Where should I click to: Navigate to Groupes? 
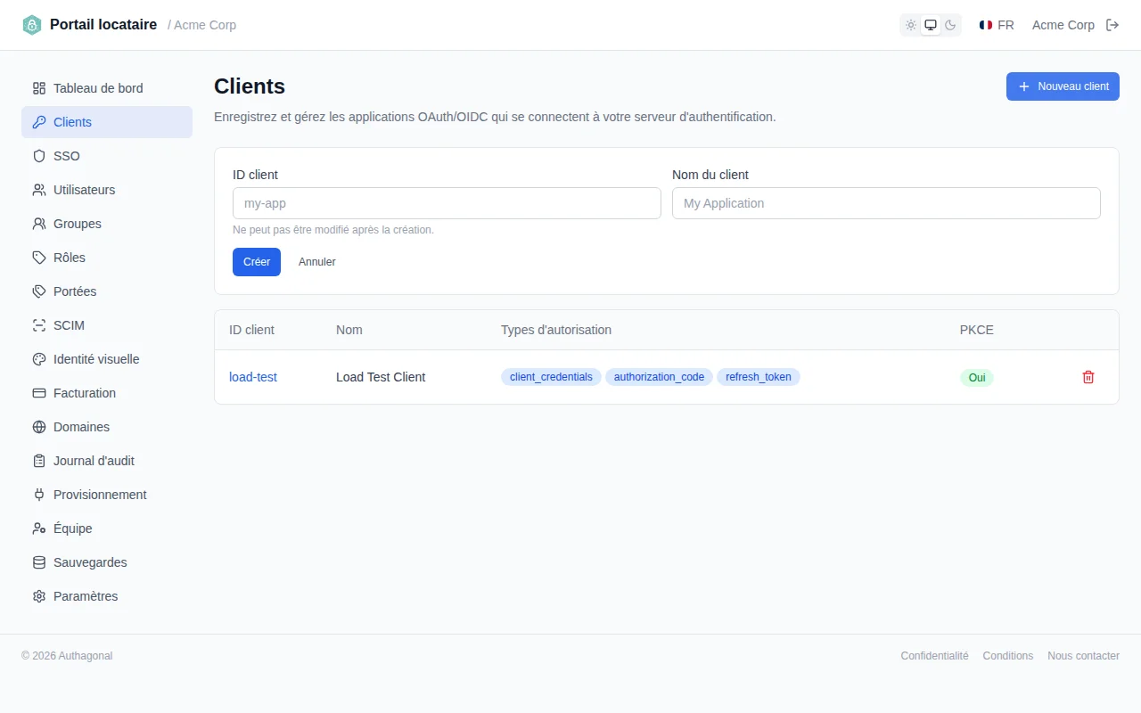click(107, 224)
